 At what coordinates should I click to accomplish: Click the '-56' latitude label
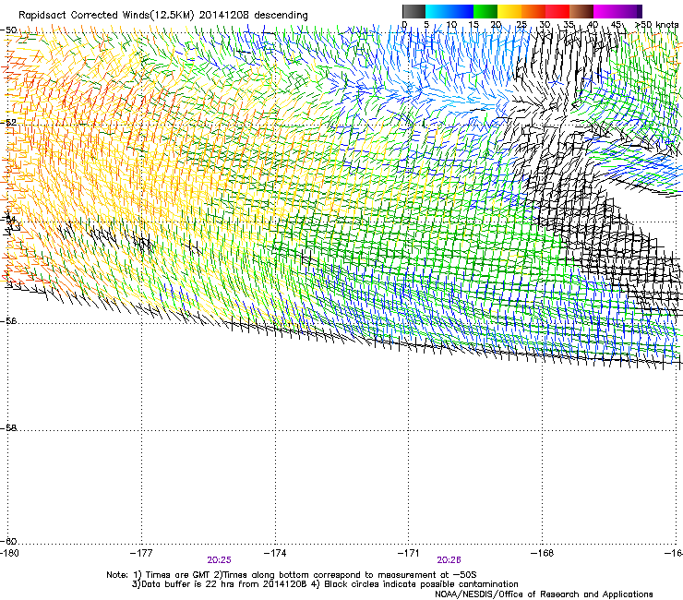pos(8,321)
